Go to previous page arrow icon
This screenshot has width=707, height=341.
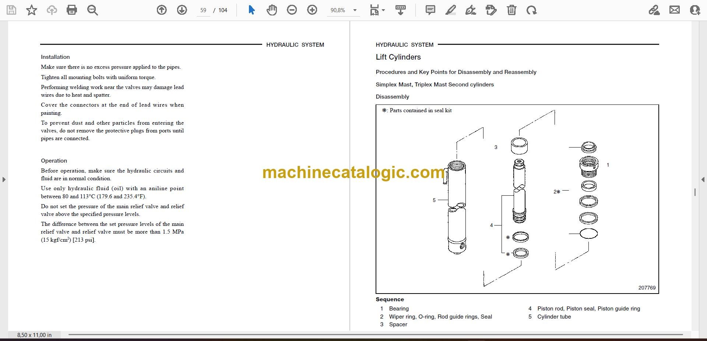click(x=162, y=10)
